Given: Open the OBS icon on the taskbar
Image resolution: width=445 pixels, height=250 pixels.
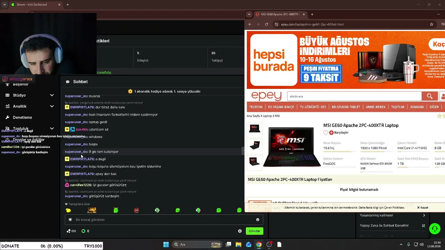Looking at the screenshot, I should click(x=269, y=244).
